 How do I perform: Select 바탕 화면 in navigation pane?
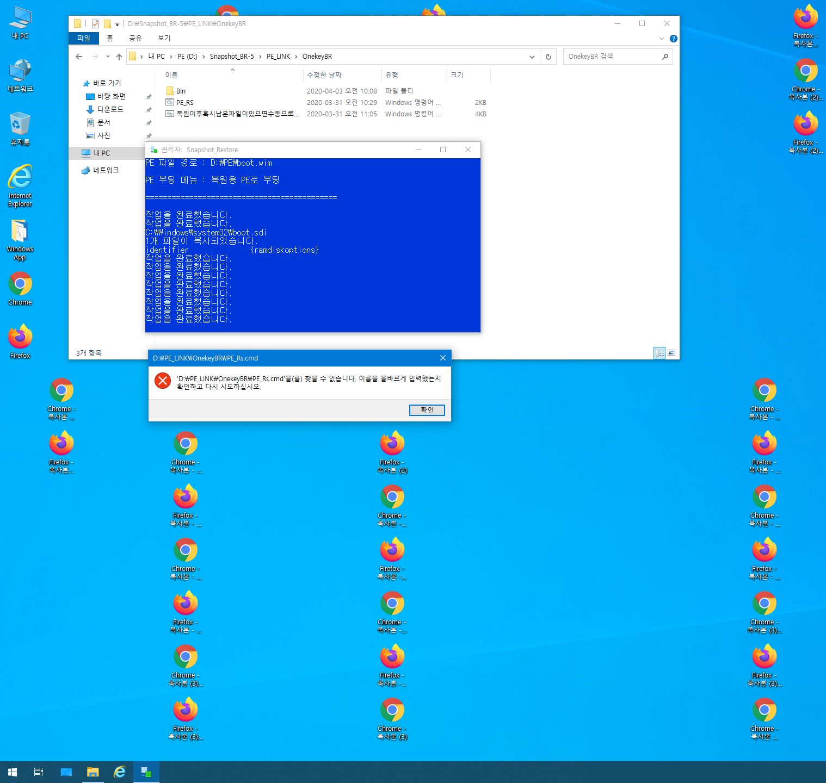(111, 96)
